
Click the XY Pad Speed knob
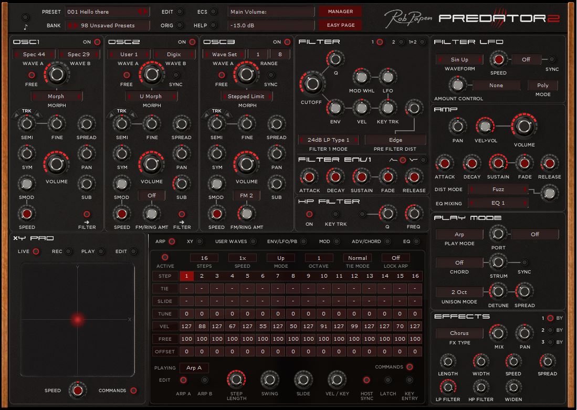77,390
